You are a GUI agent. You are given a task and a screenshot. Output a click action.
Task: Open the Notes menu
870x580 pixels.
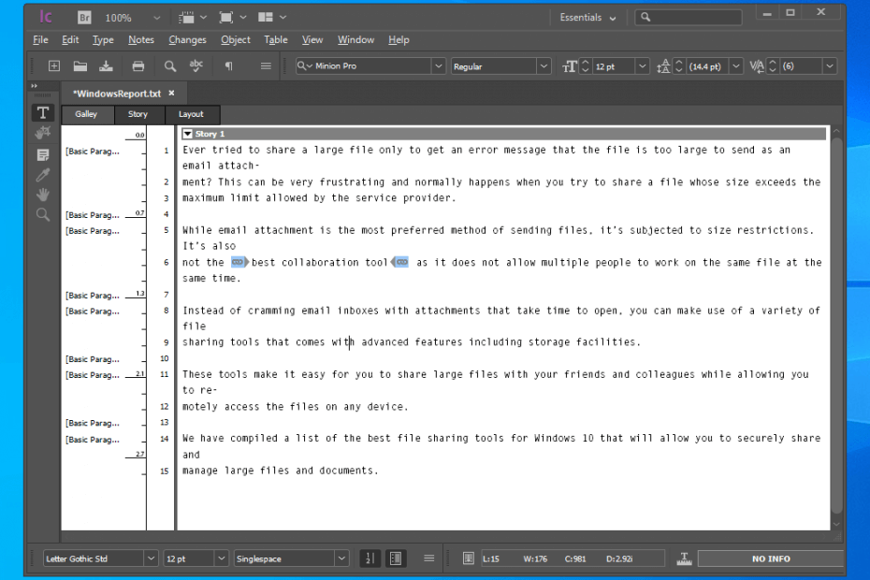click(140, 39)
